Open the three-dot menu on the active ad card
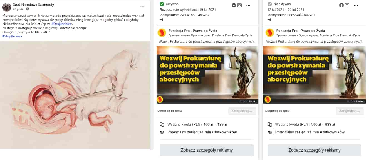The width and height of the screenshot is (369, 160). point(248,5)
